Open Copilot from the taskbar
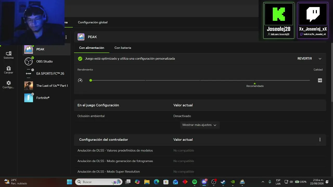 [x=137, y=182]
